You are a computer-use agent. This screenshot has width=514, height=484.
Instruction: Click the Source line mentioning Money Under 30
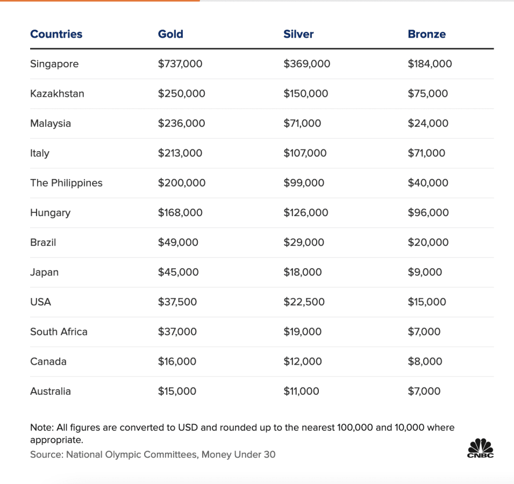point(153,454)
